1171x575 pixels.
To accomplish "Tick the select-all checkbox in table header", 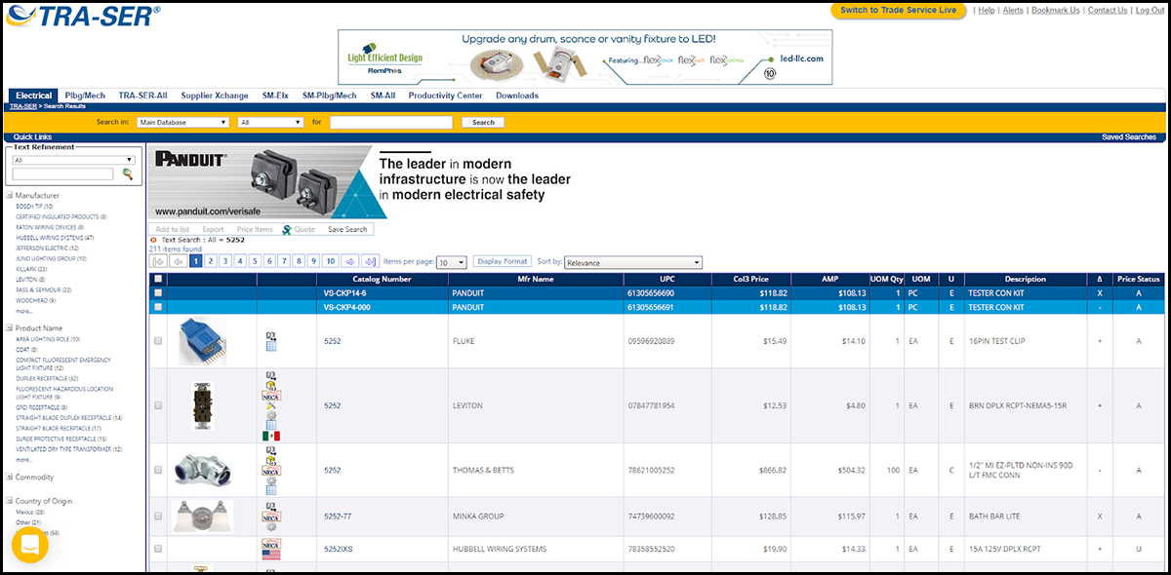I will [158, 279].
